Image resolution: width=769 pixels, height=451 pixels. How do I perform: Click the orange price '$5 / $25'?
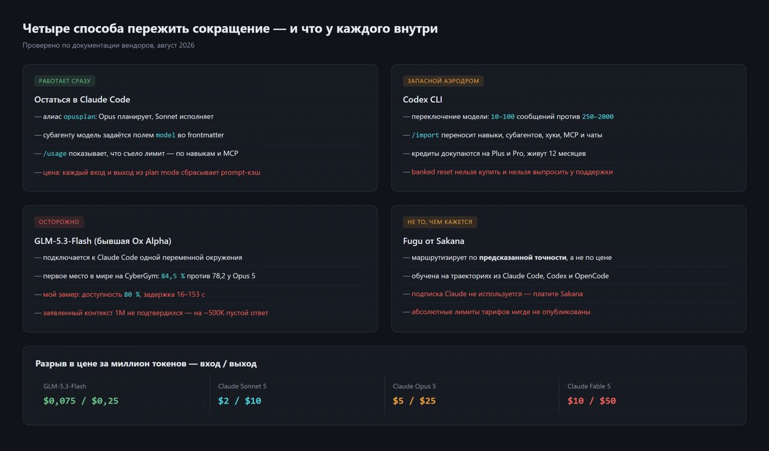pos(415,401)
